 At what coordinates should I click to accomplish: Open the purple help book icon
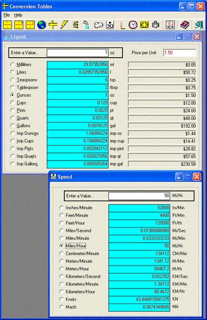pyautogui.click(x=185, y=25)
